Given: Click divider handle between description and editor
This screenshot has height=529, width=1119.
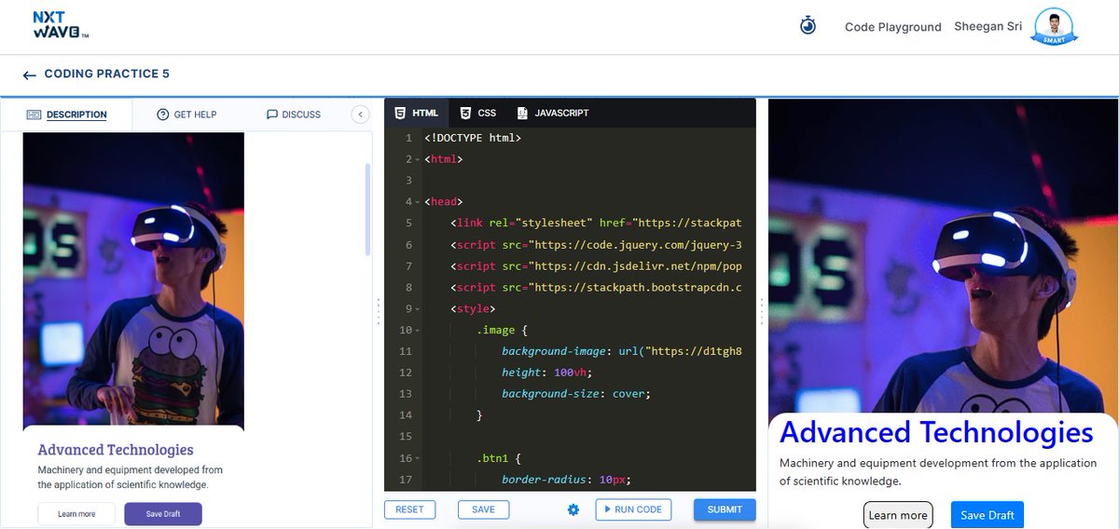Looking at the screenshot, I should [x=378, y=310].
